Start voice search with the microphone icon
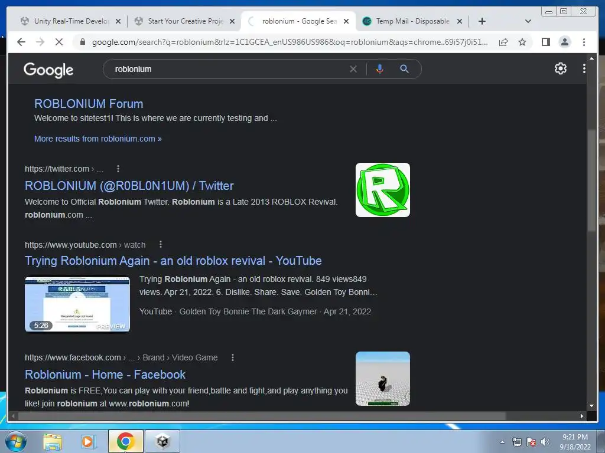Viewport: 605px width, 453px height. 380,69
